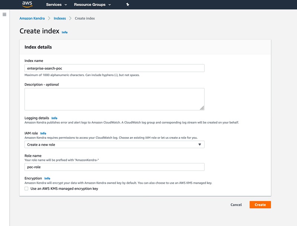This screenshot has height=226, width=297.
Task: Focus the Role name input field
Action: click(x=114, y=167)
